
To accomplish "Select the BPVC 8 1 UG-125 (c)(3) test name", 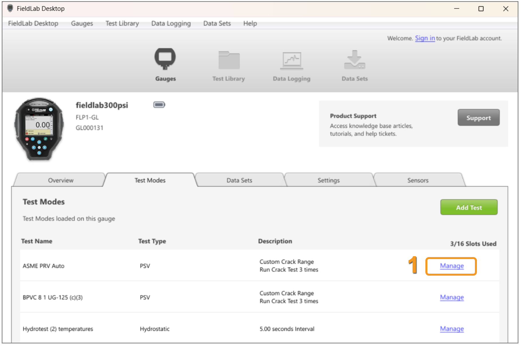I will (53, 297).
